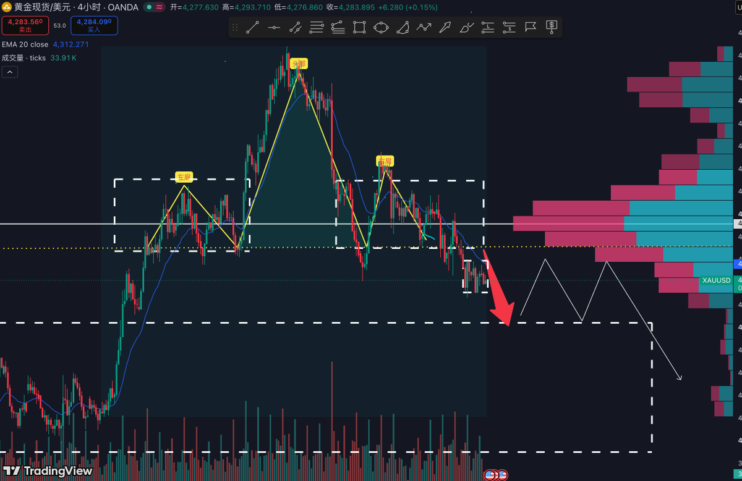The height and width of the screenshot is (481, 742).
Task: Select the Parallel Channel drawing tool
Action: (x=296, y=27)
